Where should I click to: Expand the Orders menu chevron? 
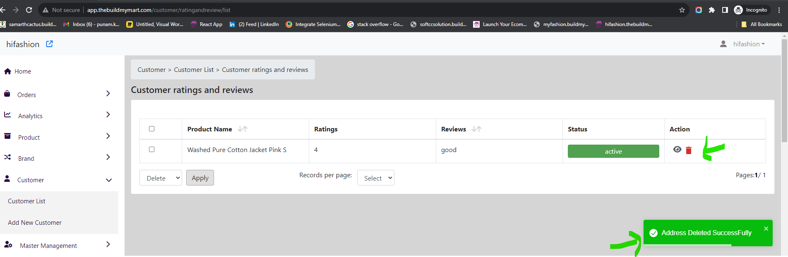(108, 94)
